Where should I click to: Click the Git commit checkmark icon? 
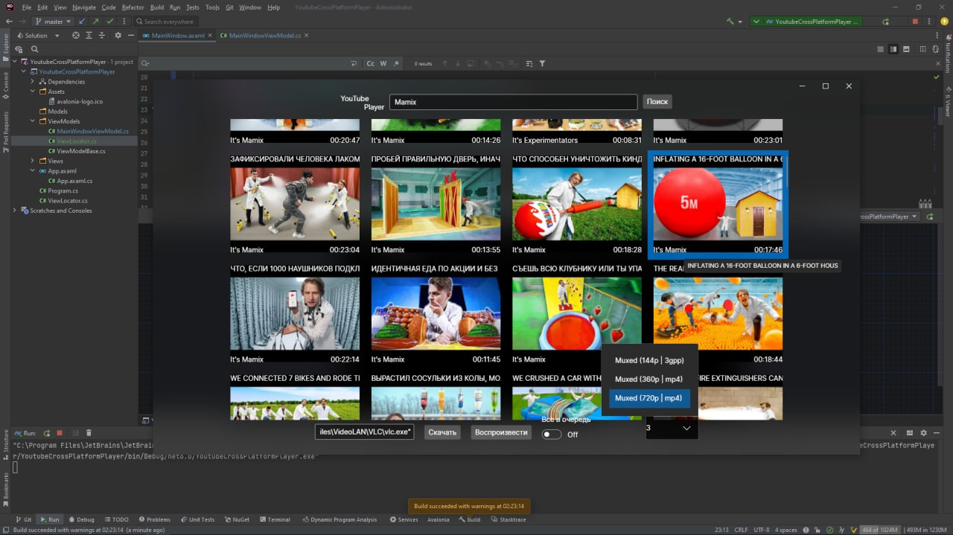point(109,22)
